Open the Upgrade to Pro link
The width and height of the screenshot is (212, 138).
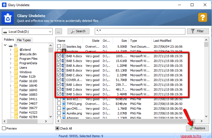point(191,136)
